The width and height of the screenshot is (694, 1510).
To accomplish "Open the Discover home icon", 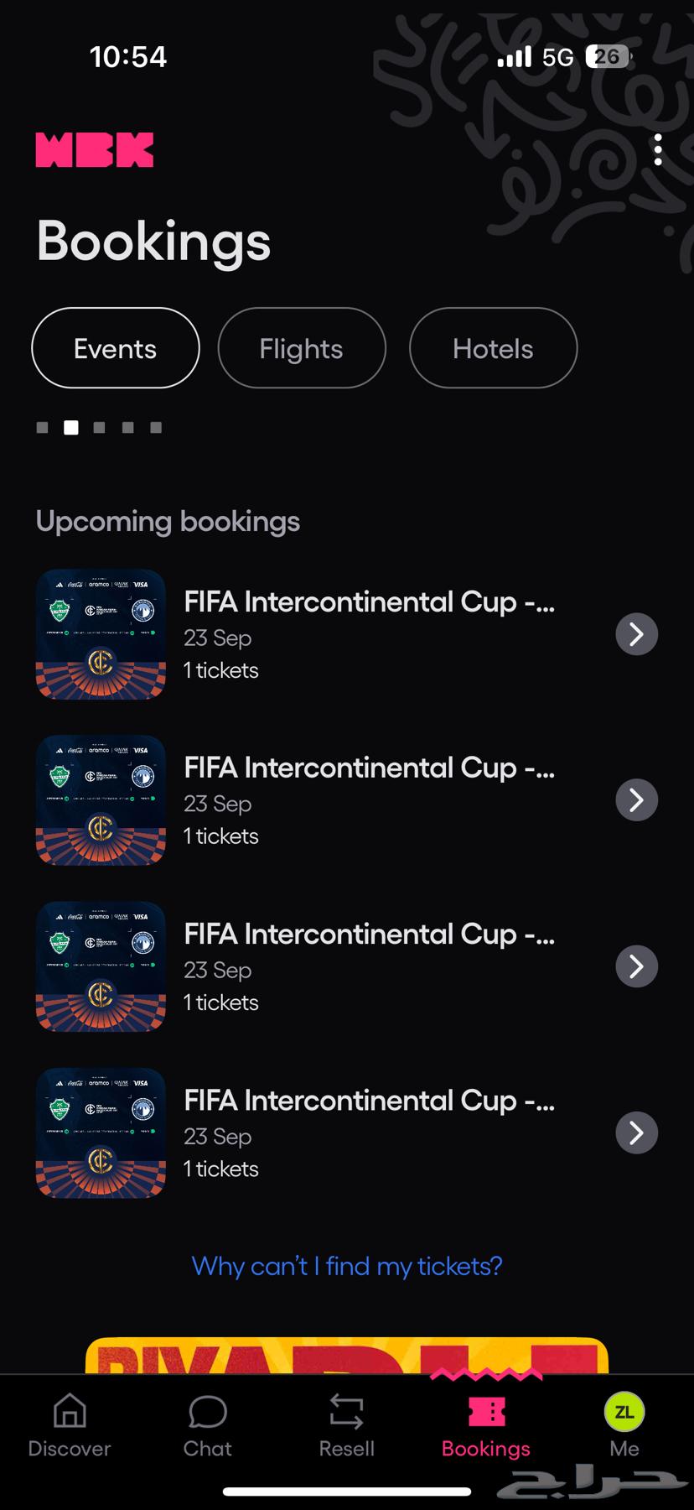I will pyautogui.click(x=70, y=1412).
